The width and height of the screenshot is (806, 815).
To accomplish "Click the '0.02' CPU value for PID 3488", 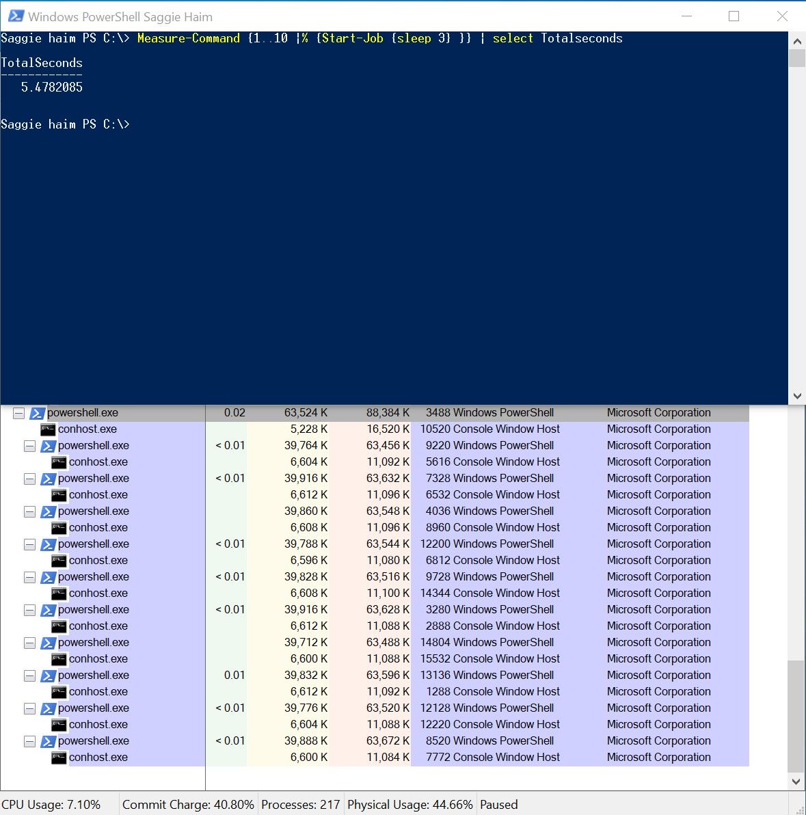I will [x=234, y=413].
